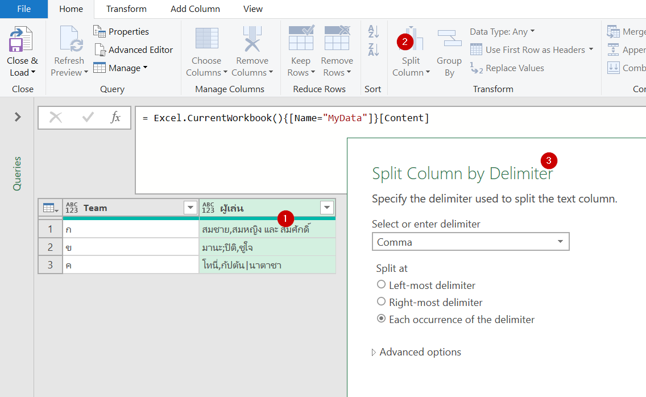Image resolution: width=646 pixels, height=397 pixels.
Task: Open the File menu
Action: click(23, 9)
